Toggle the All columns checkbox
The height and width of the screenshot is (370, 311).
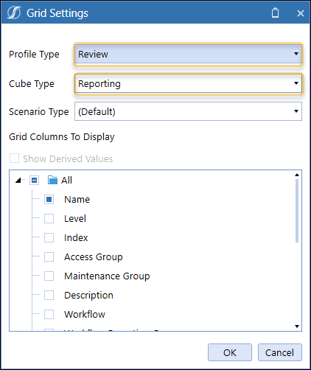(x=34, y=181)
